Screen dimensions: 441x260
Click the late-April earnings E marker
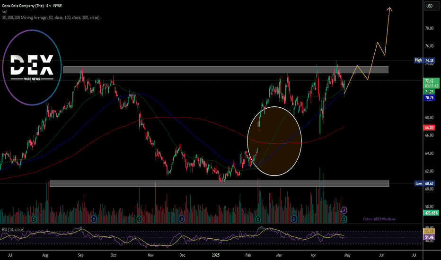tap(344, 219)
